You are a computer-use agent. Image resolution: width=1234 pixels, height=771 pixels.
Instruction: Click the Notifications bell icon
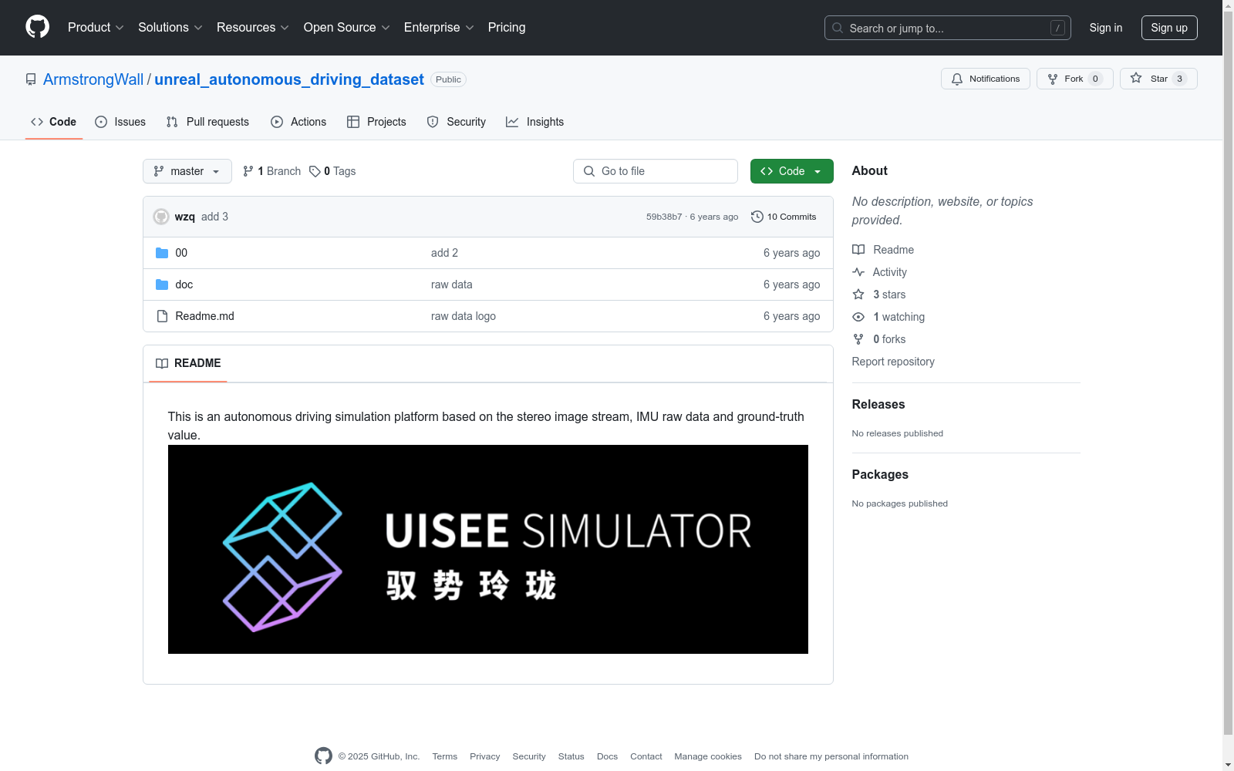[x=957, y=79]
